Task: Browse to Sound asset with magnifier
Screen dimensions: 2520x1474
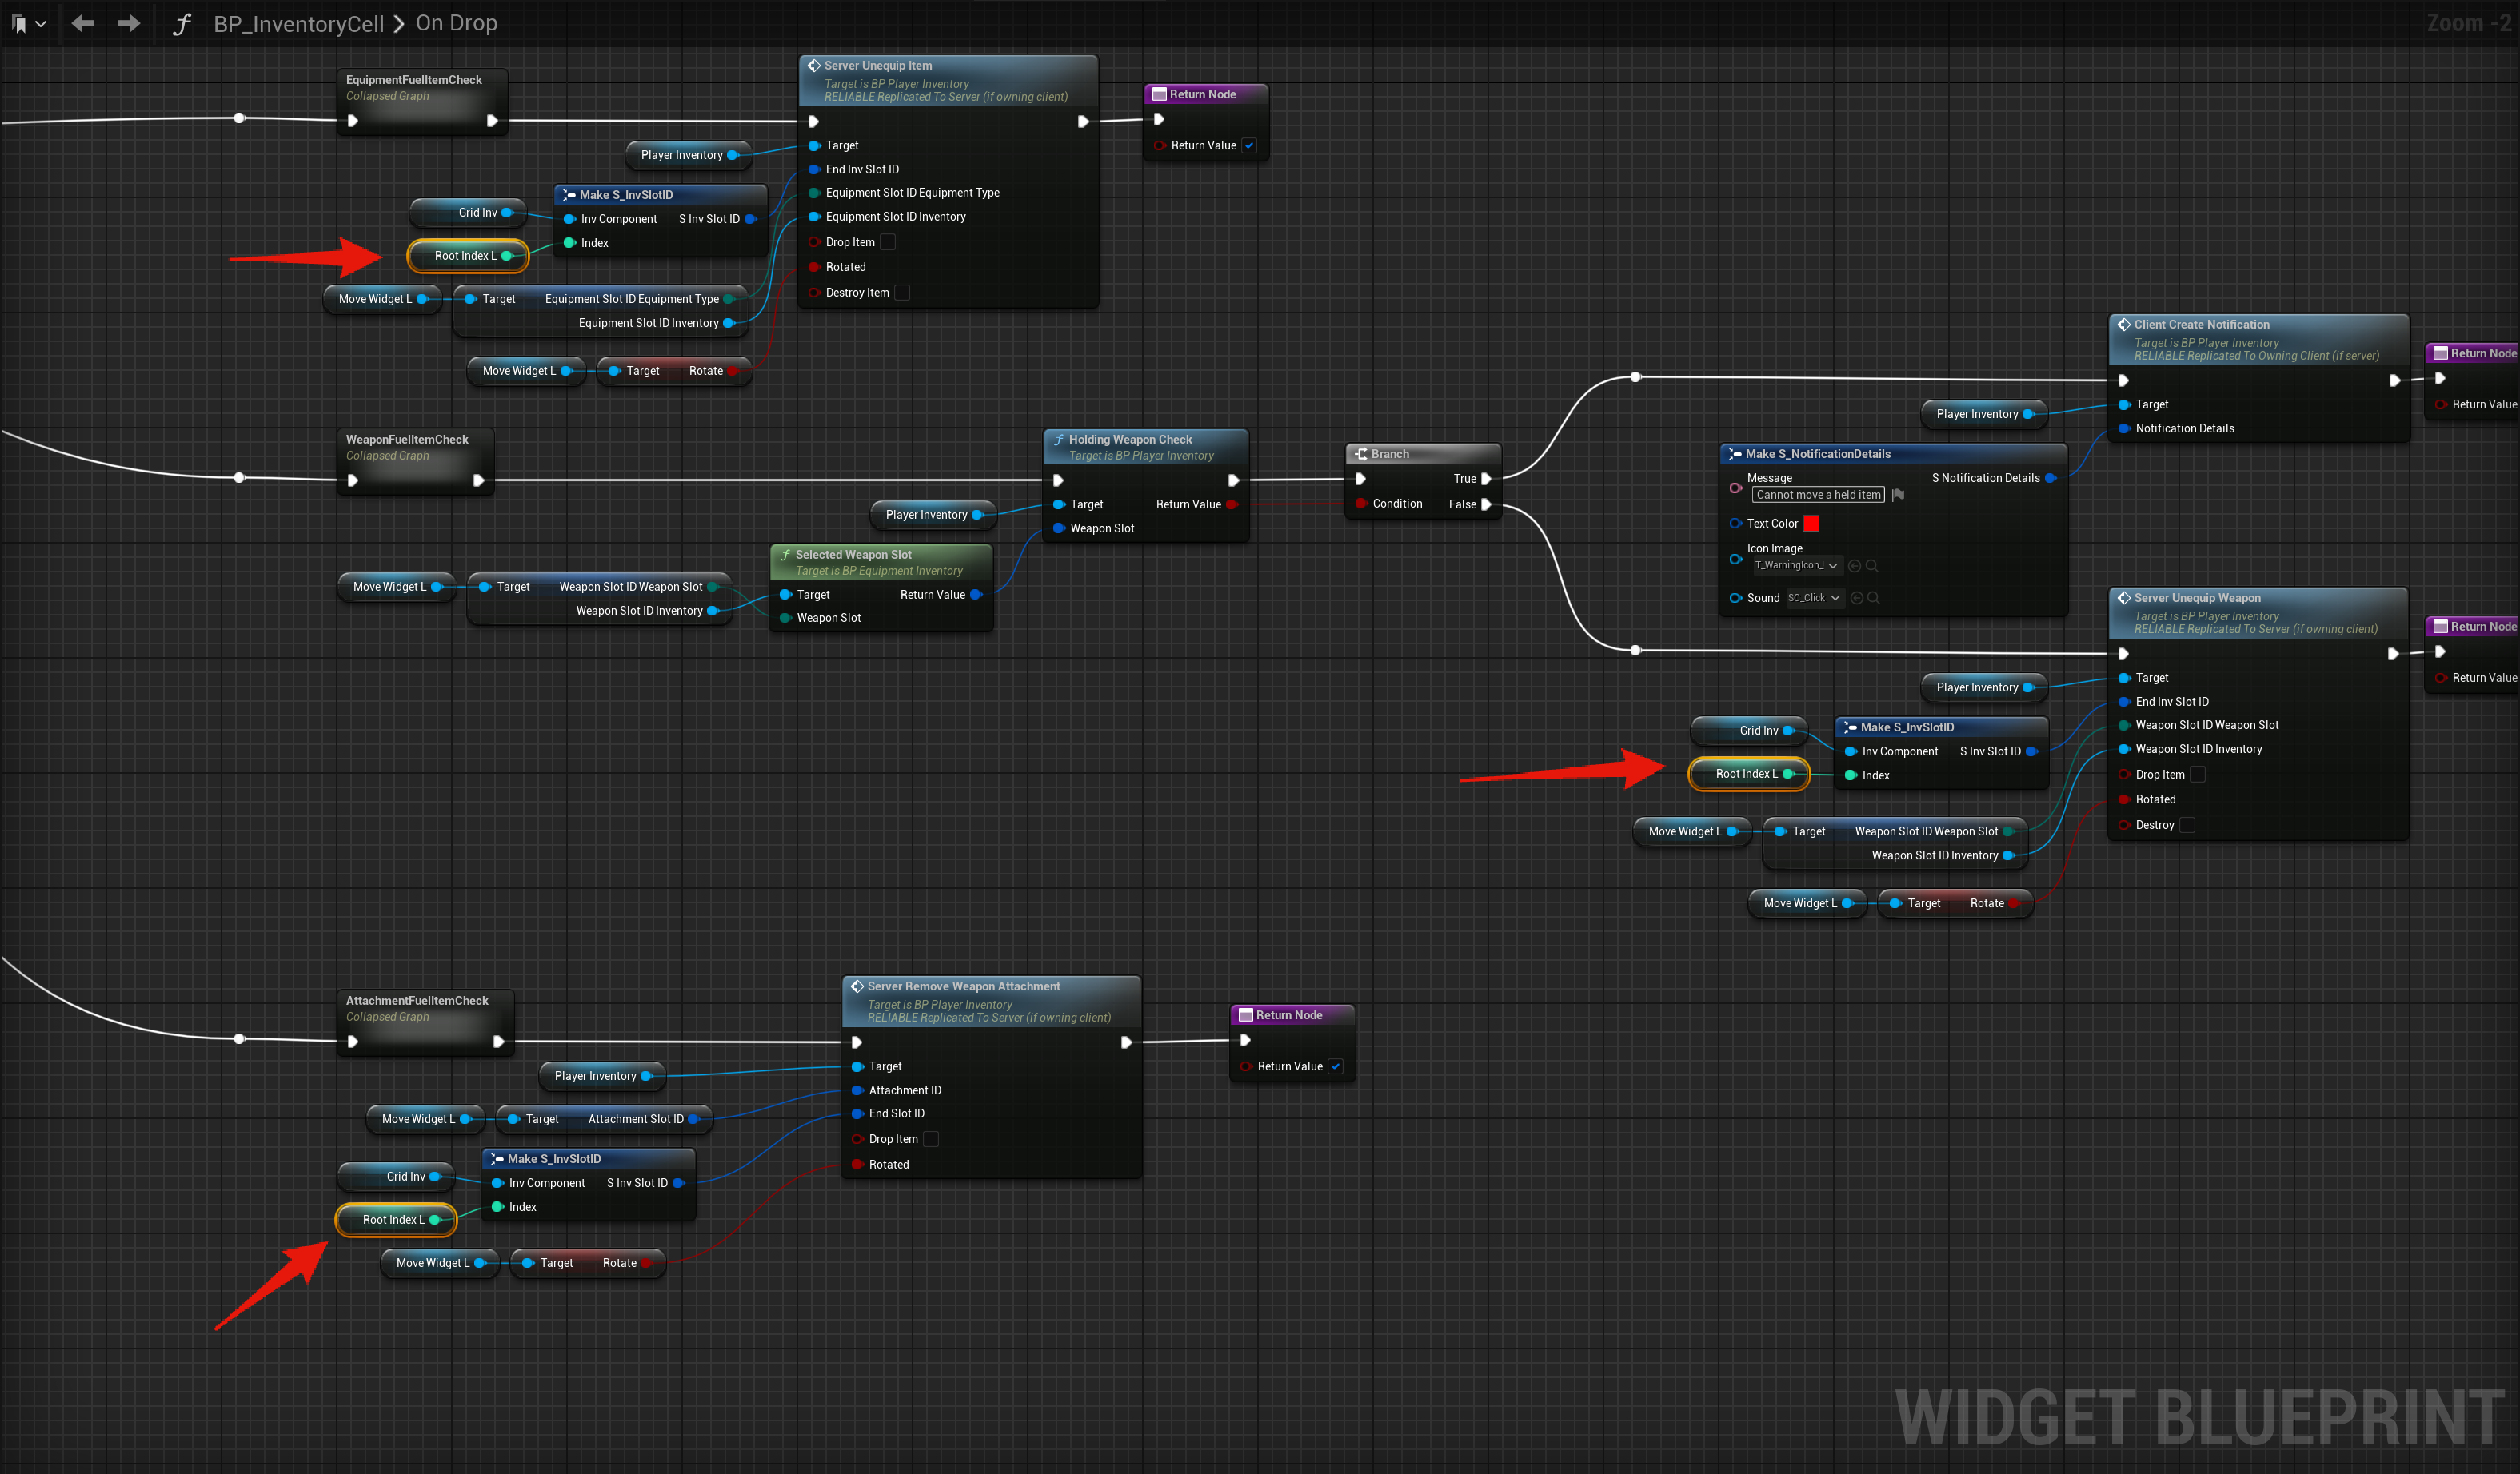Action: 1874,598
